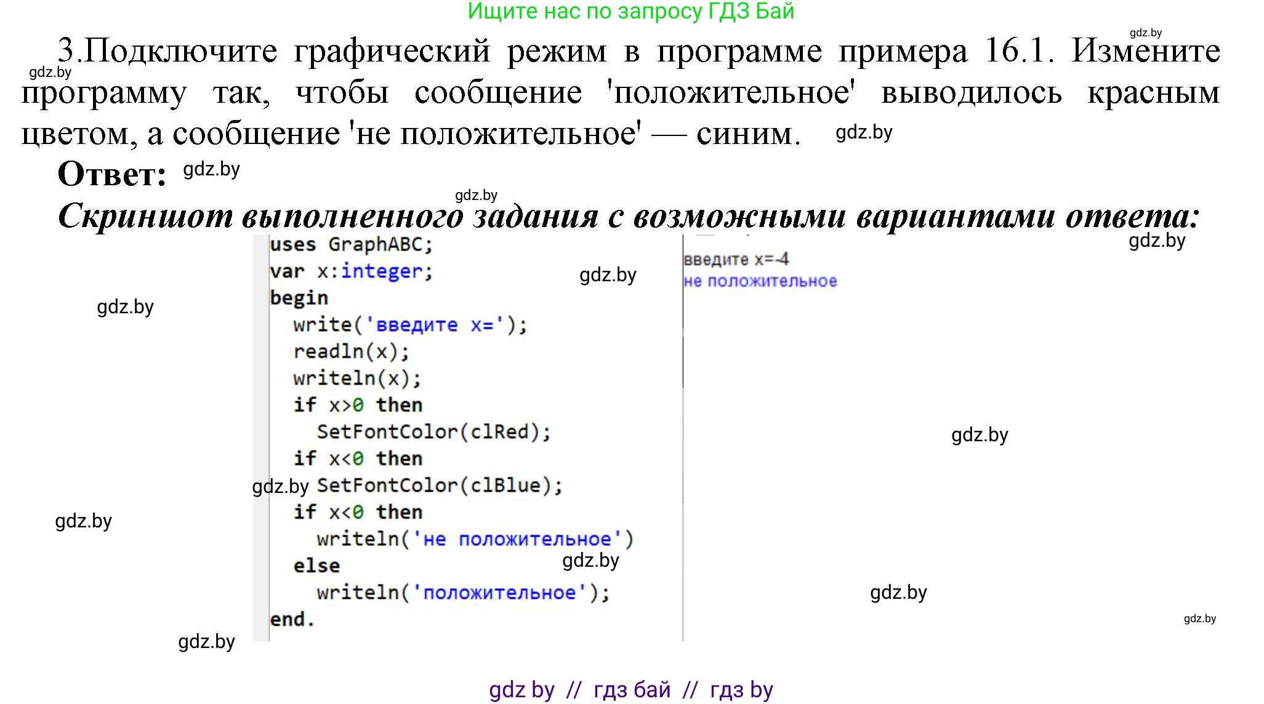Click the editor's grey left gutter
1264x704 pixels.
tap(261, 438)
